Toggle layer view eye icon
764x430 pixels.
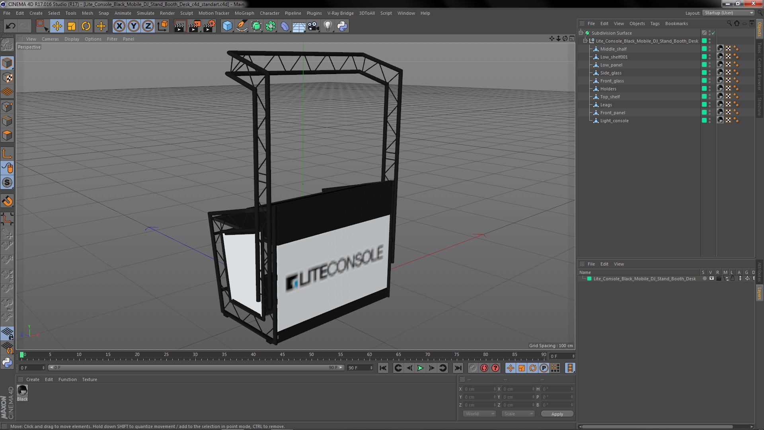click(711, 279)
